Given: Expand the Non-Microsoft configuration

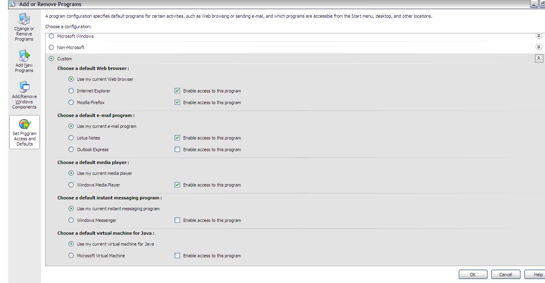Looking at the screenshot, I should pos(539,47).
